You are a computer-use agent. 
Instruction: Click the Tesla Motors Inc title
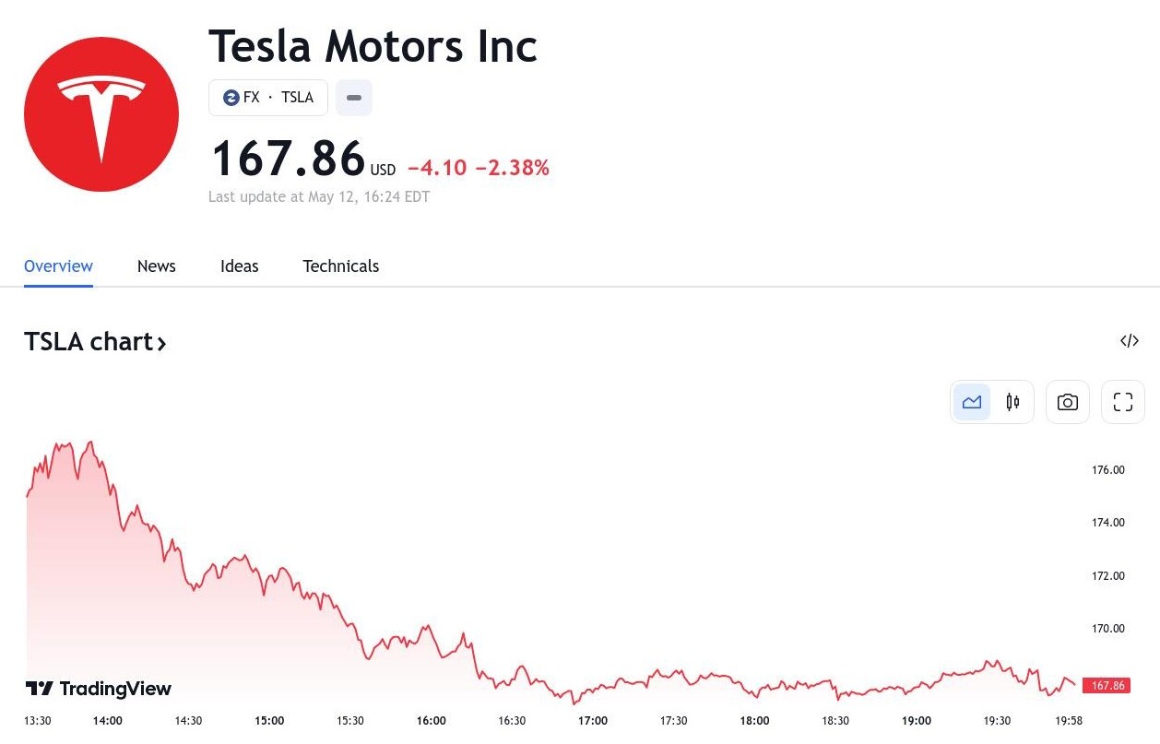pos(373,46)
